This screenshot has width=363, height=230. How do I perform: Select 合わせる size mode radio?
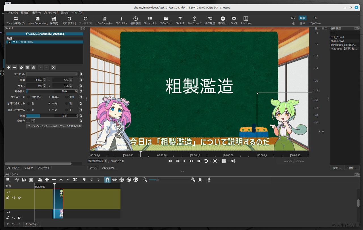pos(29,97)
